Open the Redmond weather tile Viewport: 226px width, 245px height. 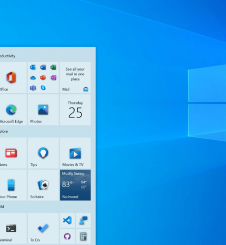click(75, 185)
